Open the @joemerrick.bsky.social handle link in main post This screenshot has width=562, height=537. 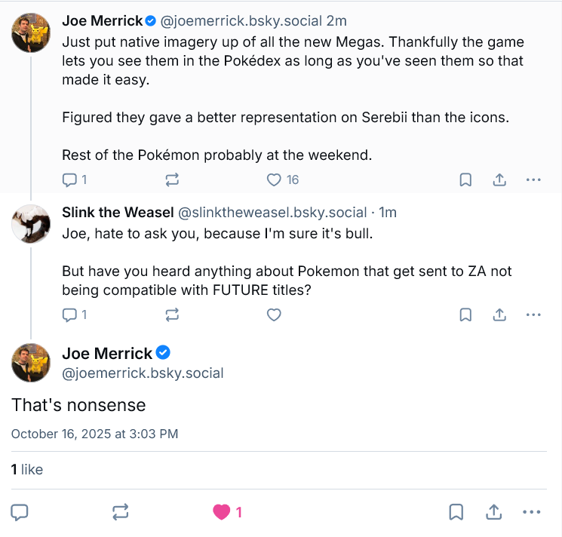tap(143, 373)
